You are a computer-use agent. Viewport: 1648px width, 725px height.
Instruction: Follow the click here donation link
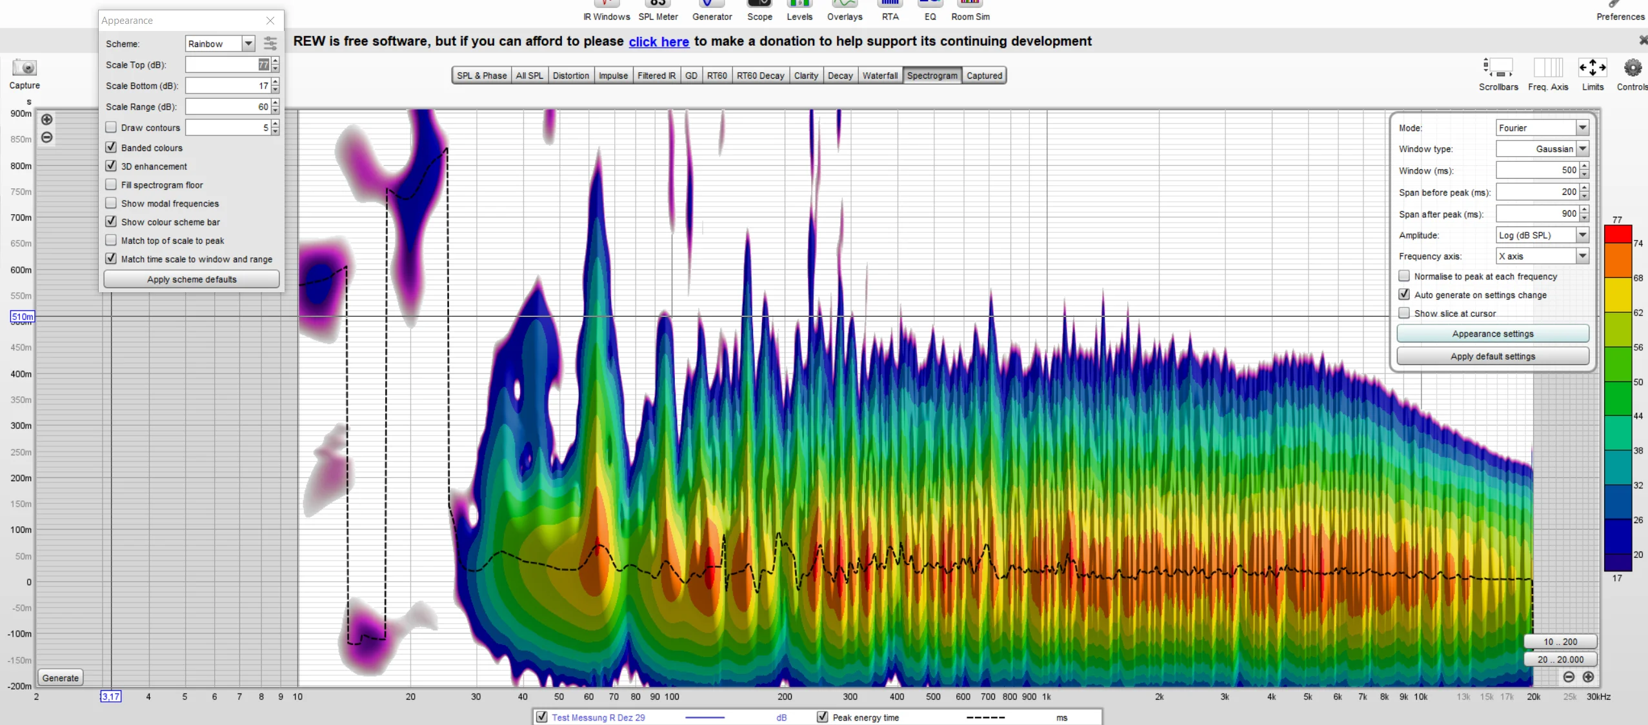[x=659, y=41]
